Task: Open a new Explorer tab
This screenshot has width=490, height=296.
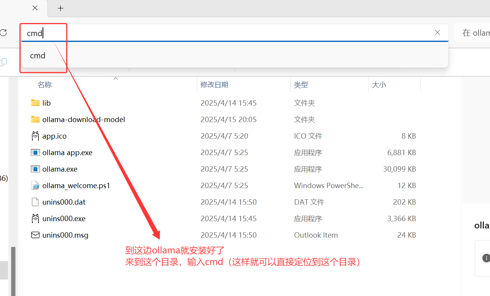Action: [60, 8]
